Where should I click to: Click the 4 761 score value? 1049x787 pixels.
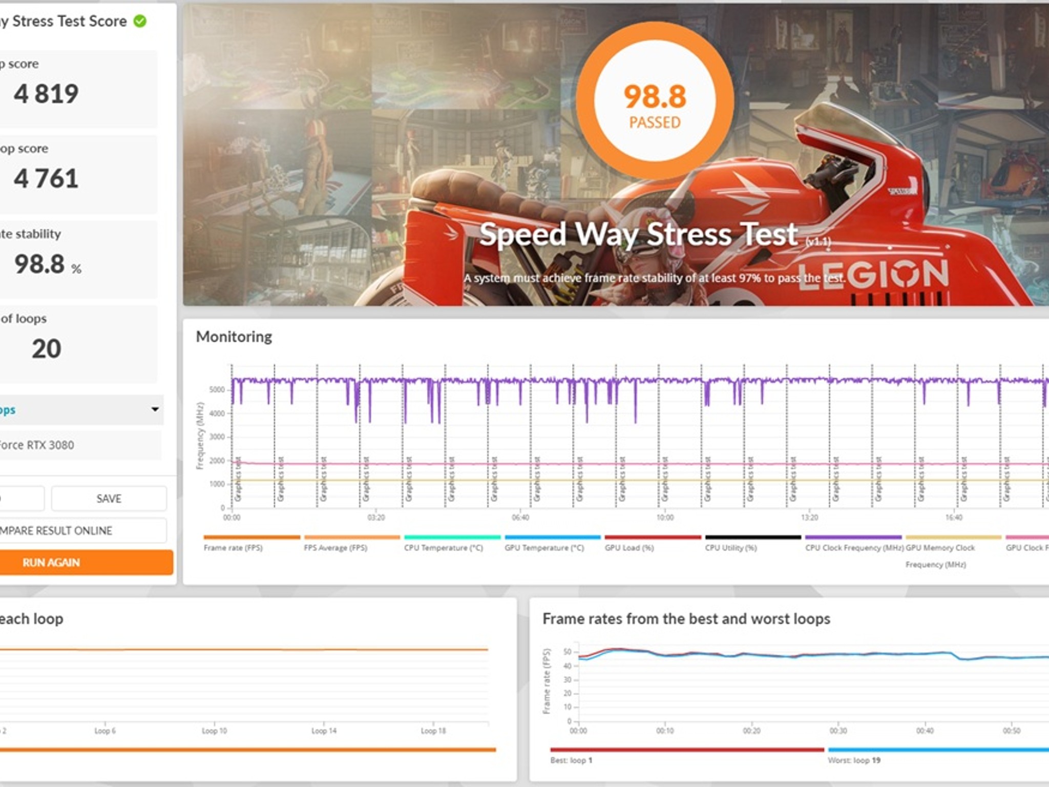46,178
